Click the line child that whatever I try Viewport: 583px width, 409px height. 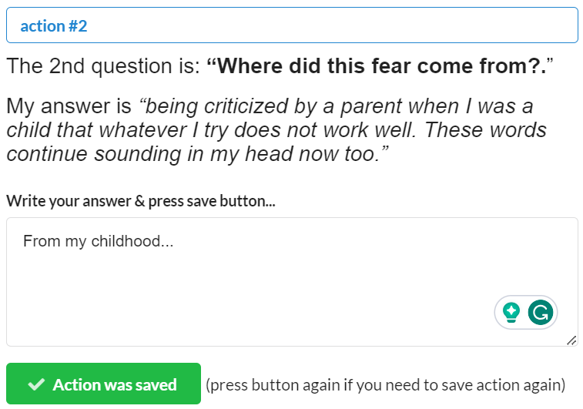(x=276, y=130)
